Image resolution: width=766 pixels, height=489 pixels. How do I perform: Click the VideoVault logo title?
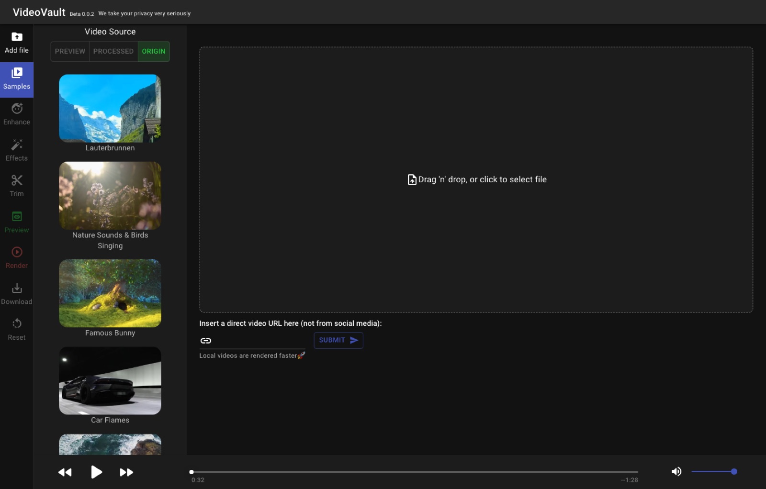(x=39, y=12)
